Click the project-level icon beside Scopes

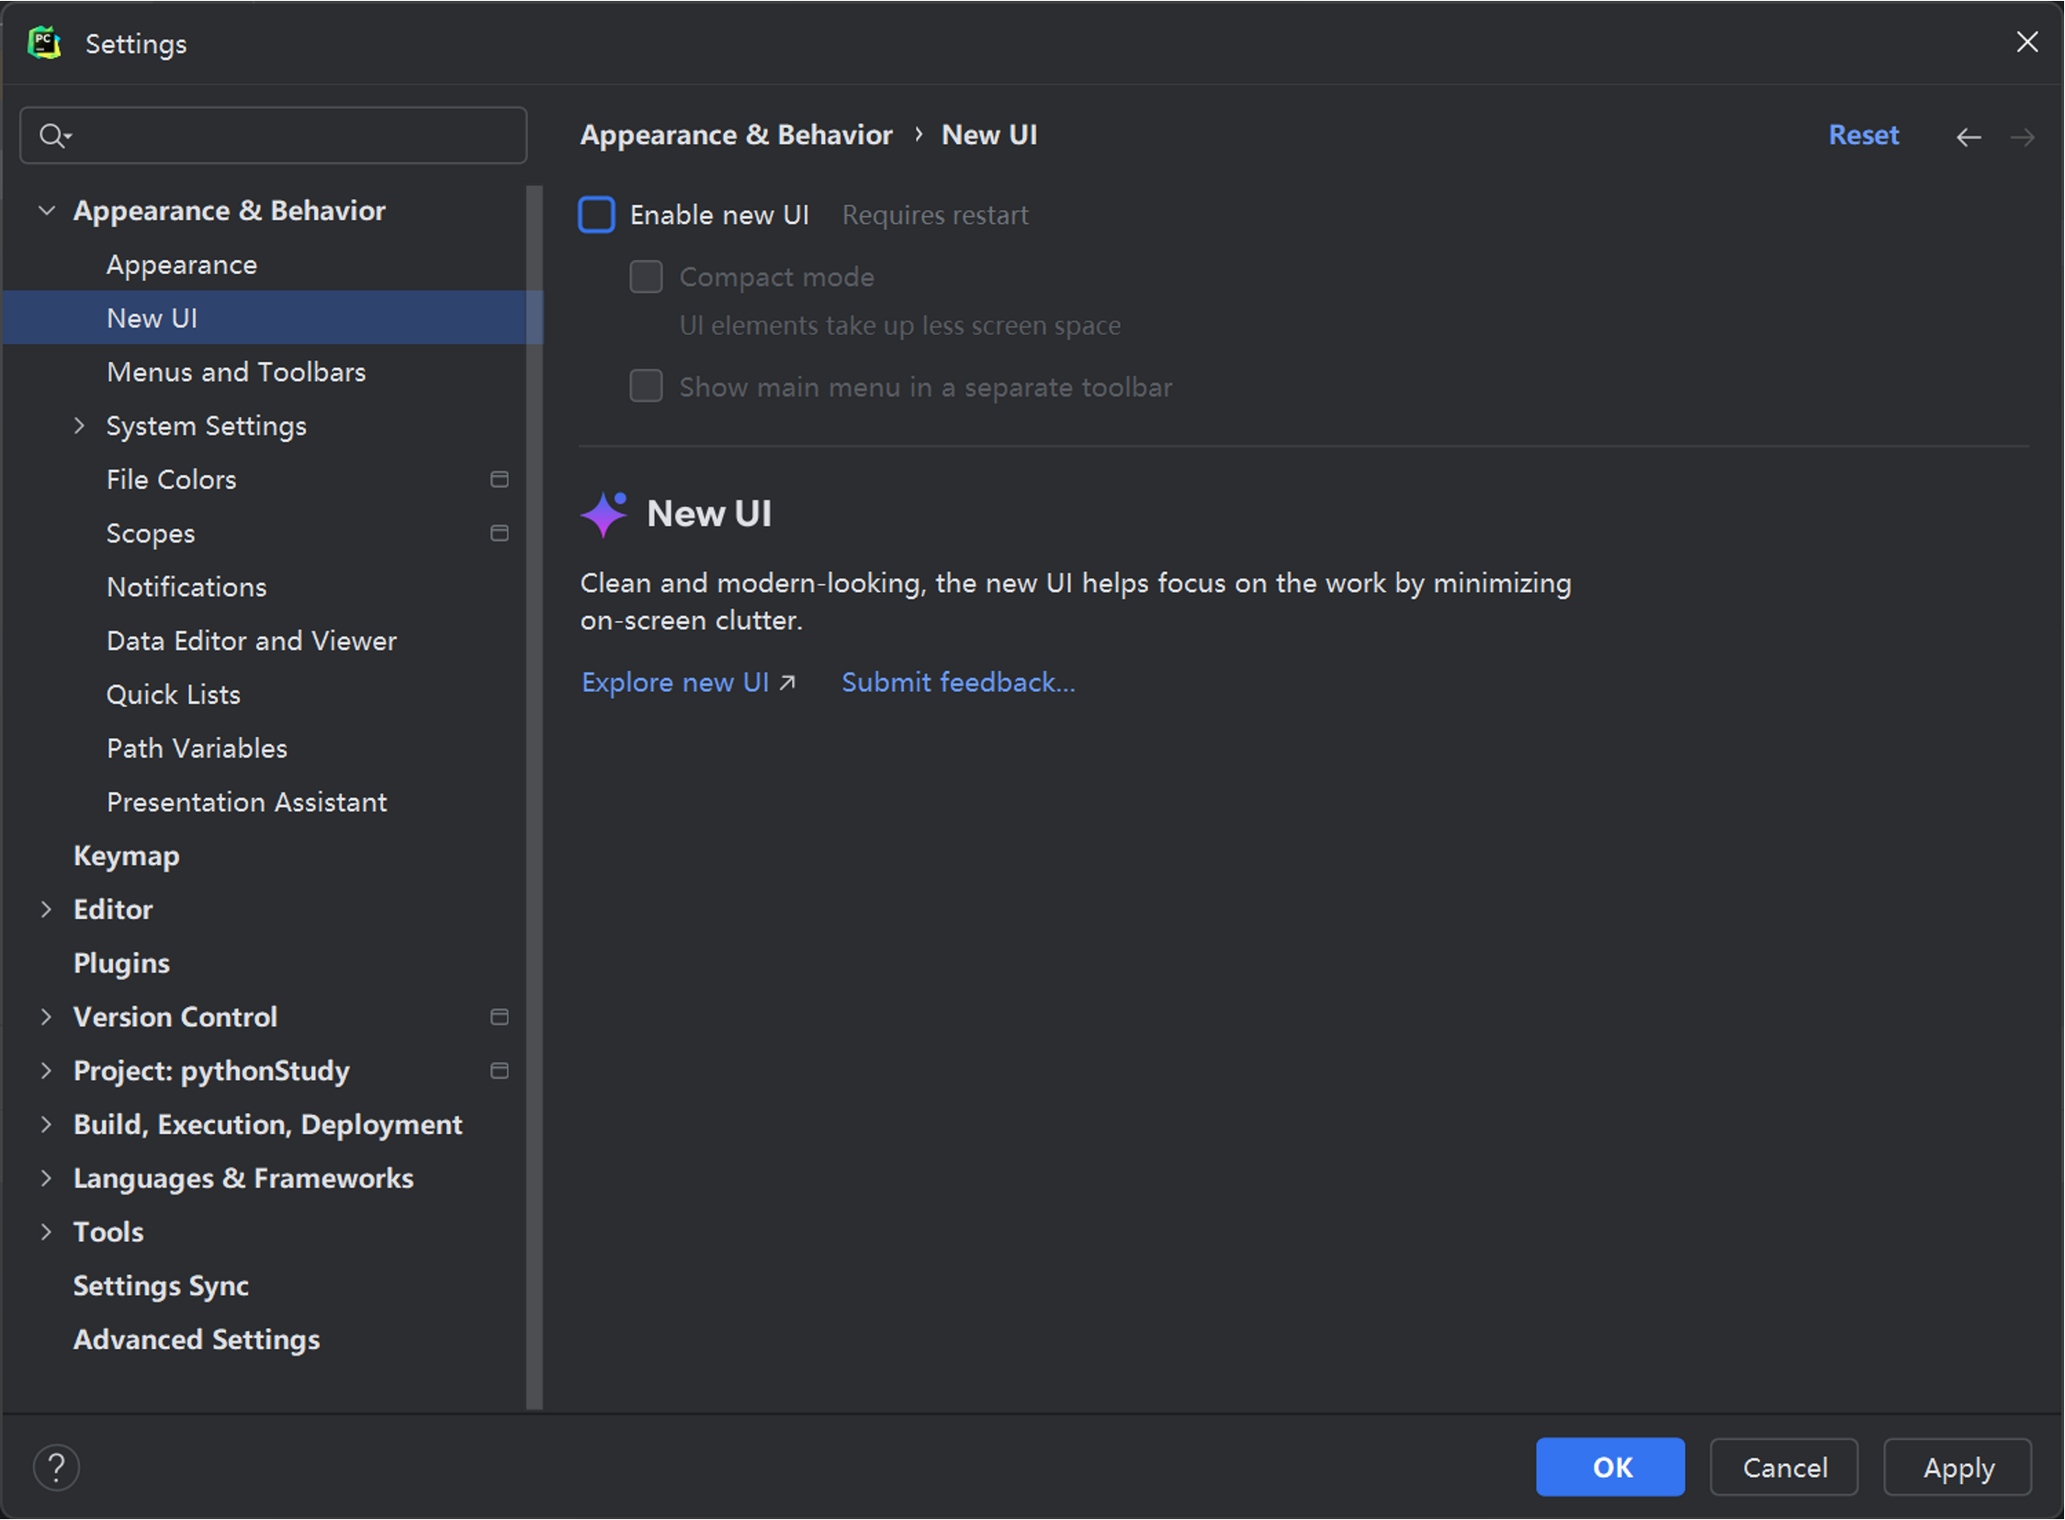point(500,534)
